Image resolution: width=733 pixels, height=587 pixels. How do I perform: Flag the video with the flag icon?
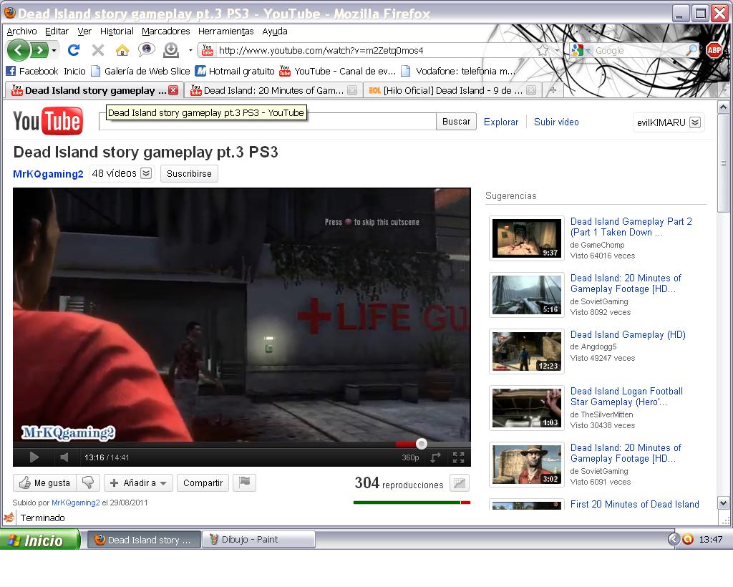[245, 482]
